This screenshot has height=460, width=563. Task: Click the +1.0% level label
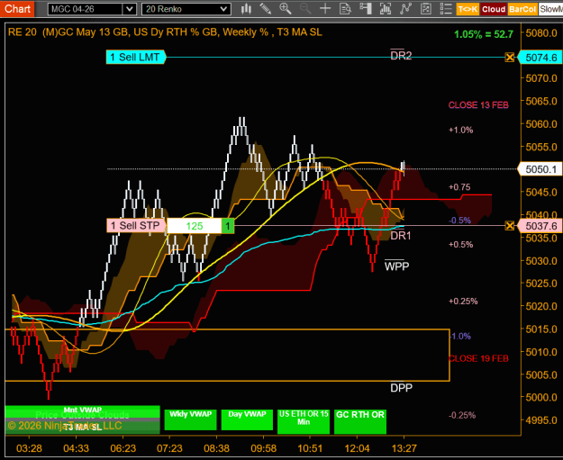pos(460,130)
